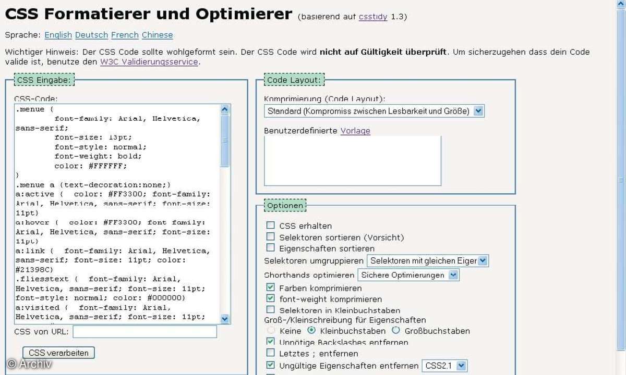
Task: Click the 'Optionen' legend label
Action: [285, 206]
